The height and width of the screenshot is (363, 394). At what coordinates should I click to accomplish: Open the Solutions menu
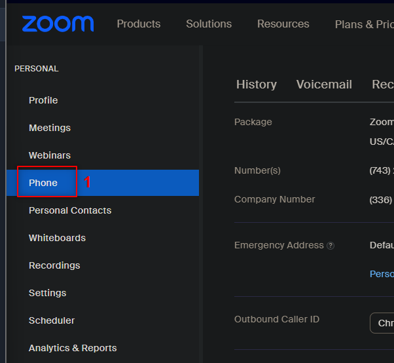[x=209, y=24]
